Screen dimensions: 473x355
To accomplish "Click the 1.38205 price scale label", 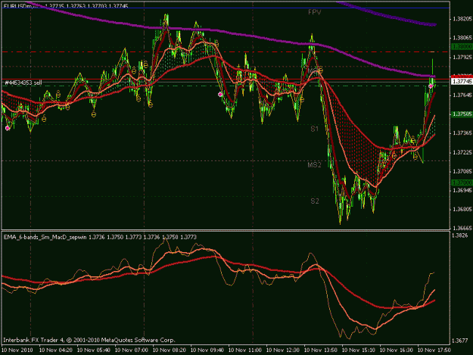I will [462, 19].
